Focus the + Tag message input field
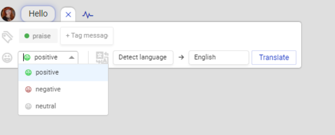Viewport: 335px width, 135px height. pyautogui.click(x=87, y=36)
